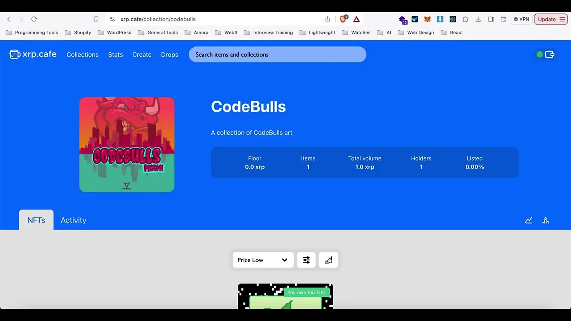The width and height of the screenshot is (571, 321).
Task: Open Shopify bookmark folder
Action: click(78, 33)
